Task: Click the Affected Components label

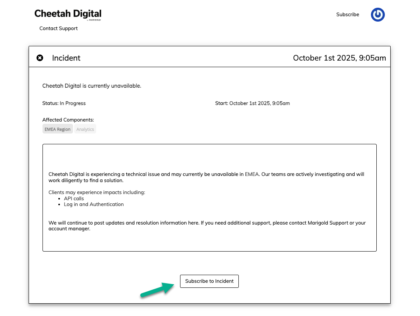Action: (68, 120)
